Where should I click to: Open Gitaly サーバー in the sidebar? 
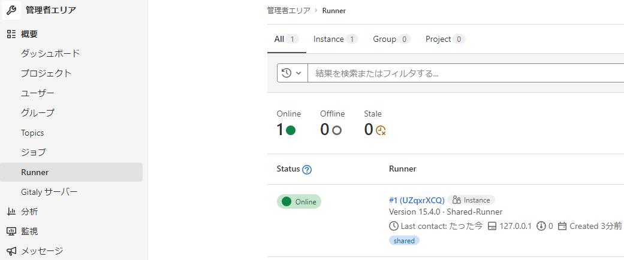[49, 192]
